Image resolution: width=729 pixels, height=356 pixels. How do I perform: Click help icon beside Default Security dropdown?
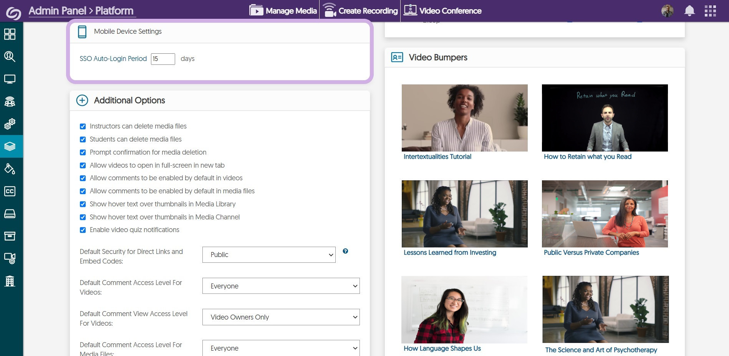[345, 251]
